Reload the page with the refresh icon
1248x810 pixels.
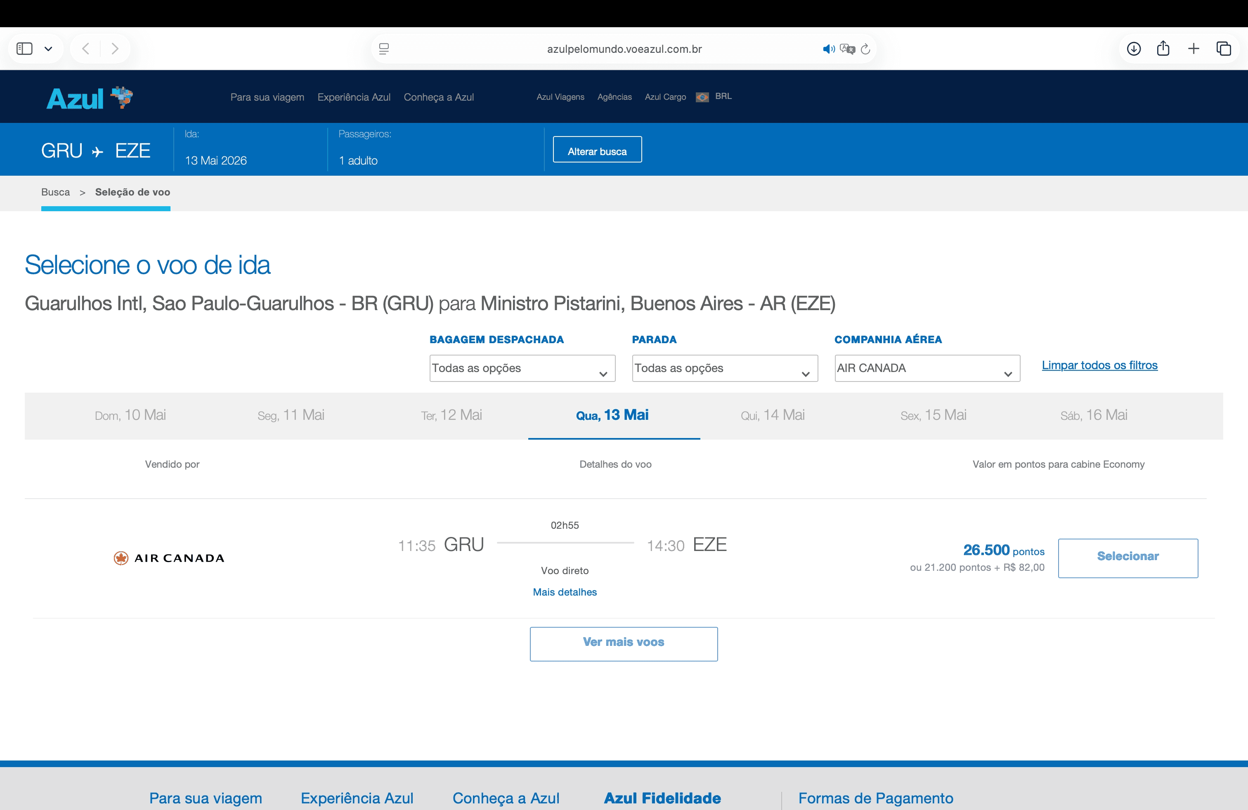coord(866,49)
